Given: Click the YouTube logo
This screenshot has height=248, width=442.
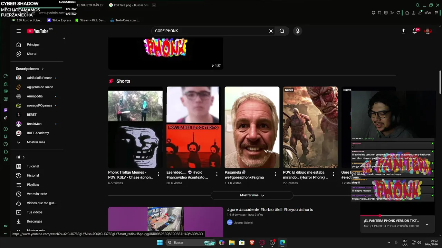Looking at the screenshot, I should (x=38, y=31).
